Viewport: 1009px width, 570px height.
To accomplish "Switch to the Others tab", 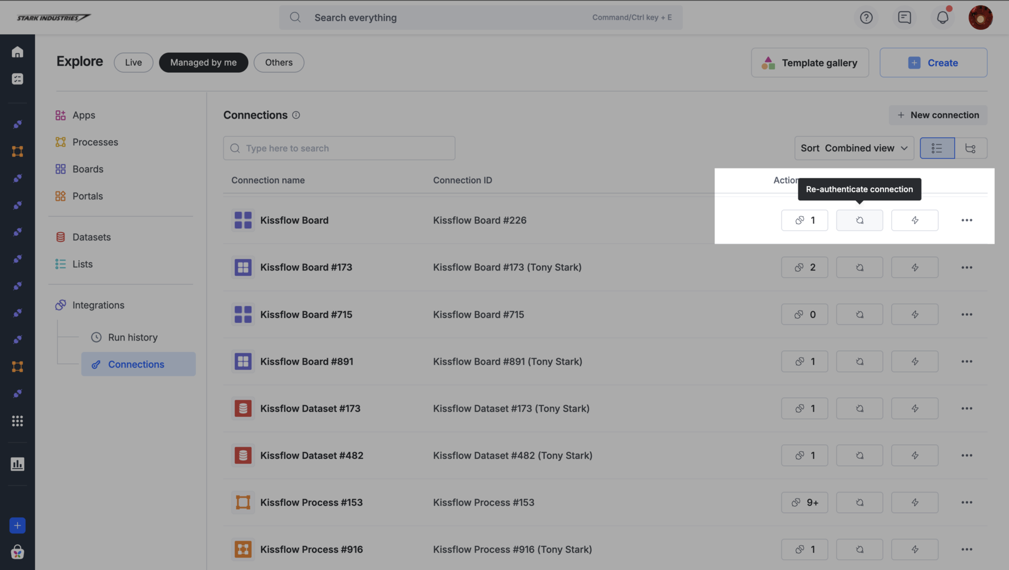I will (279, 62).
